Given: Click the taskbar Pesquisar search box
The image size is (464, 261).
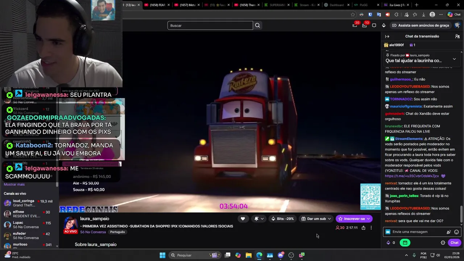Looking at the screenshot, I should click(195, 255).
